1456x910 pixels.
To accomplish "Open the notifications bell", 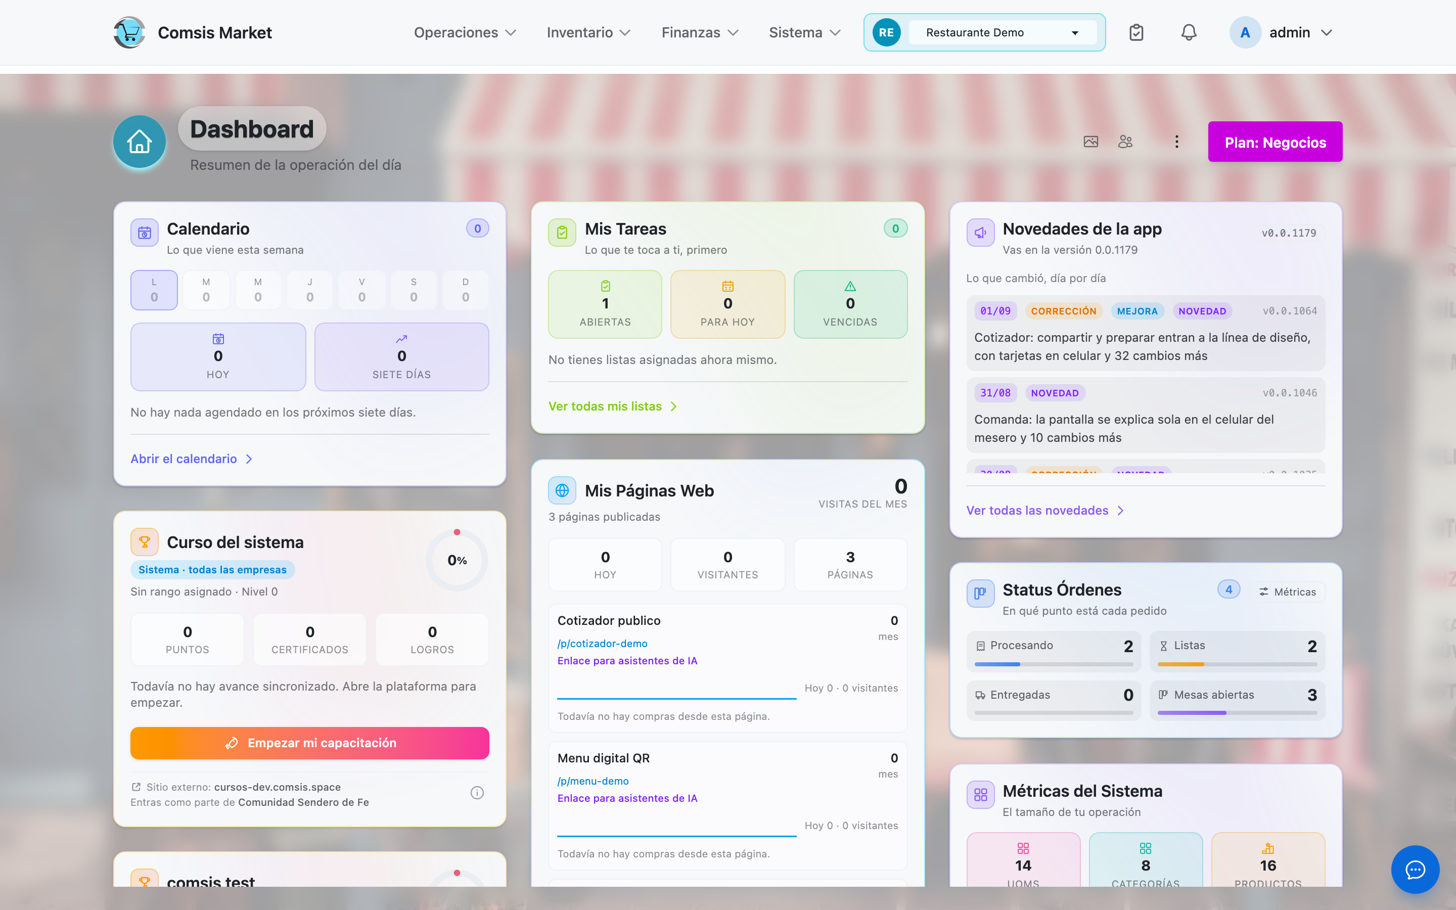I will click(1188, 32).
